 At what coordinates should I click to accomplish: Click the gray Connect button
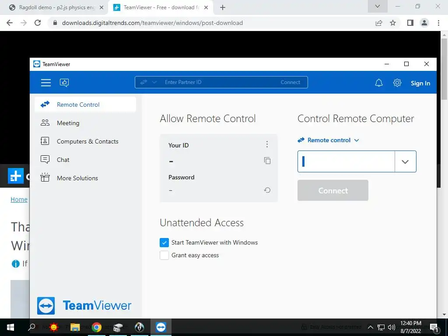point(332,190)
